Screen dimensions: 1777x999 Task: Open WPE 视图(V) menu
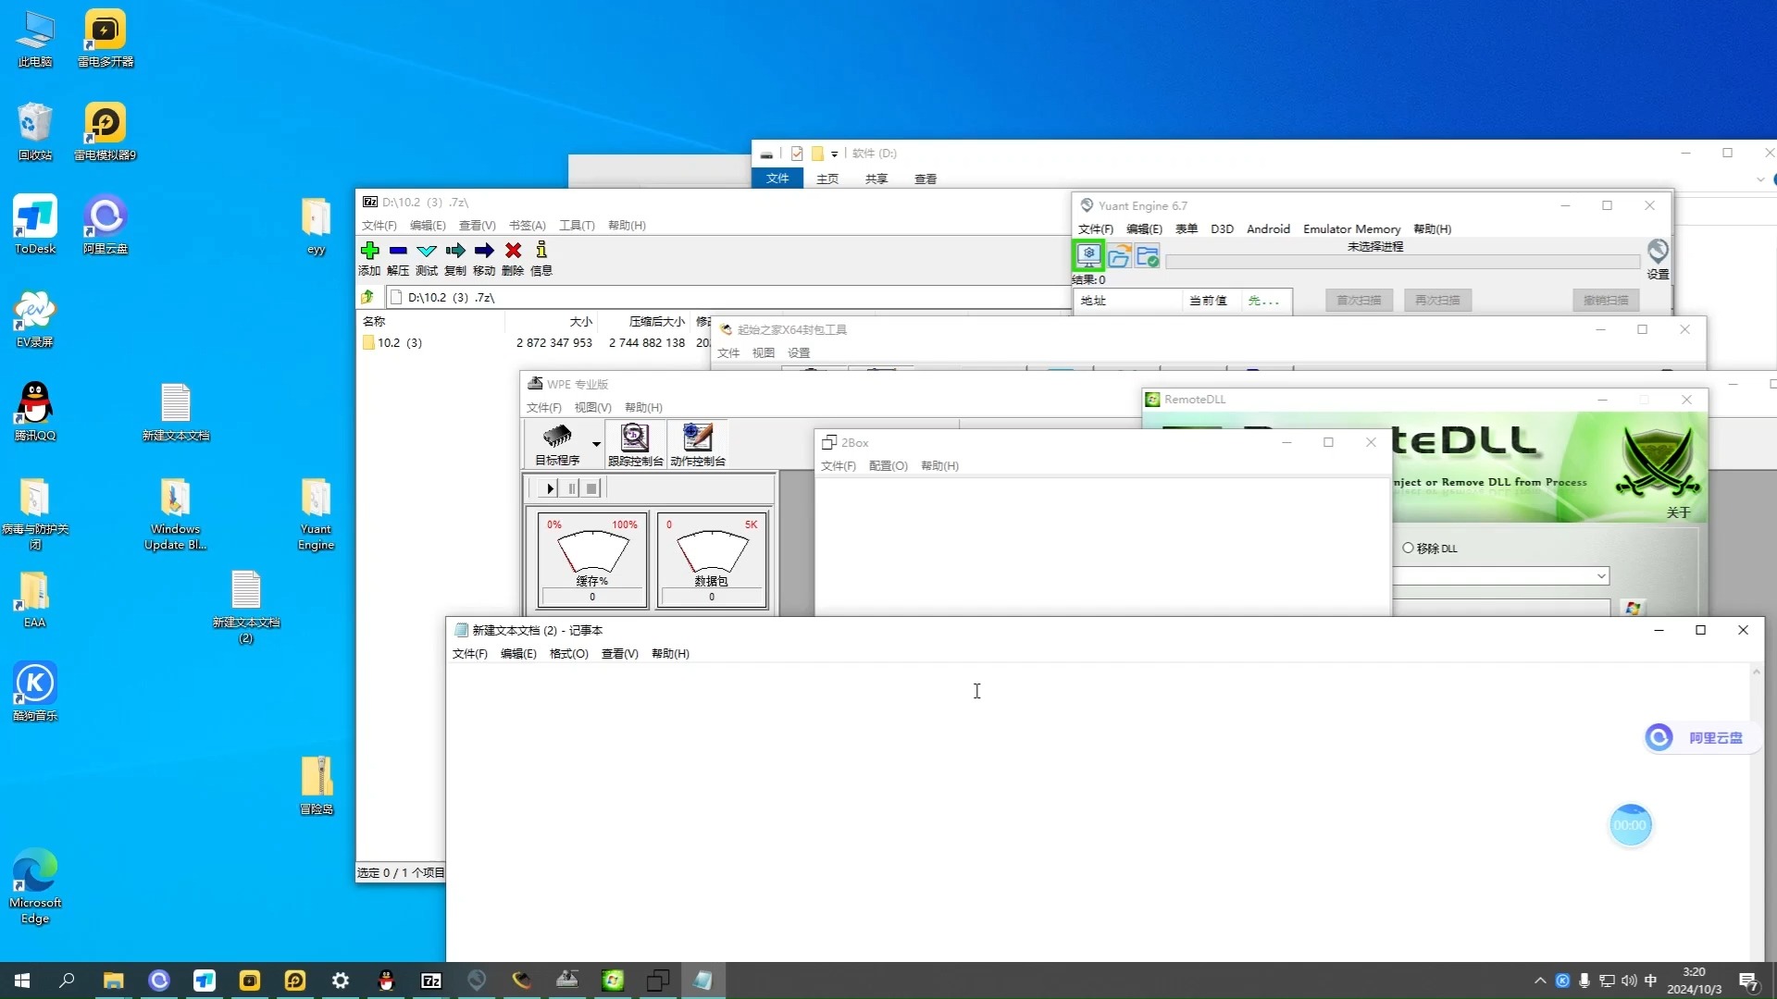592,407
